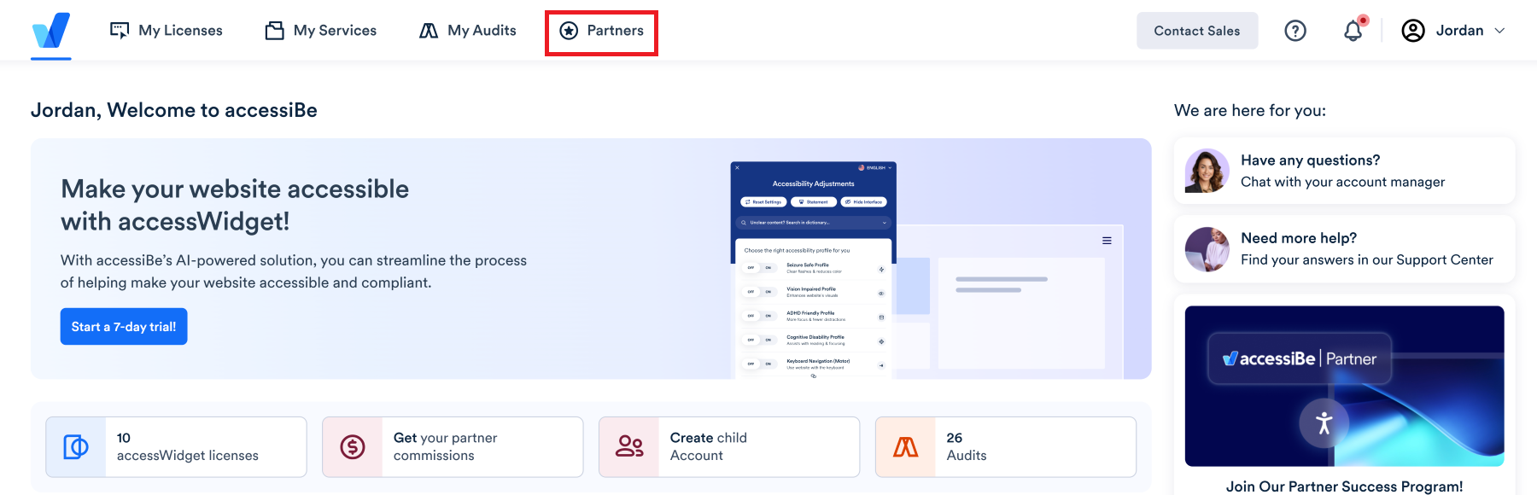Image resolution: width=1537 pixels, height=495 pixels.
Task: Open the Partners section
Action: click(x=600, y=30)
